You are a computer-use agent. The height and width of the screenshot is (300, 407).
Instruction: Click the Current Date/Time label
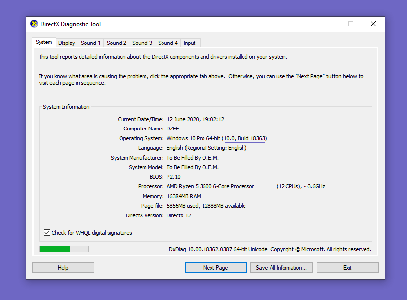tap(140, 119)
